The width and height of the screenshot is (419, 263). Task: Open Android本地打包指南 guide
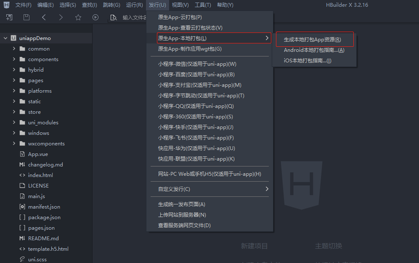315,50
